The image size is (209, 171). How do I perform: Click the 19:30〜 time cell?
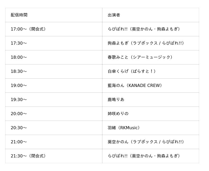[19, 100]
